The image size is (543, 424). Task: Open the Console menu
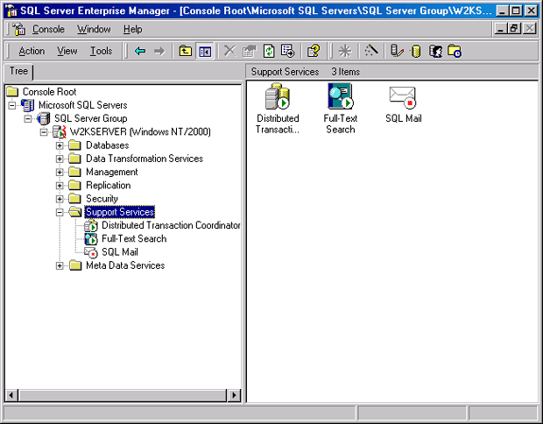pos(48,30)
